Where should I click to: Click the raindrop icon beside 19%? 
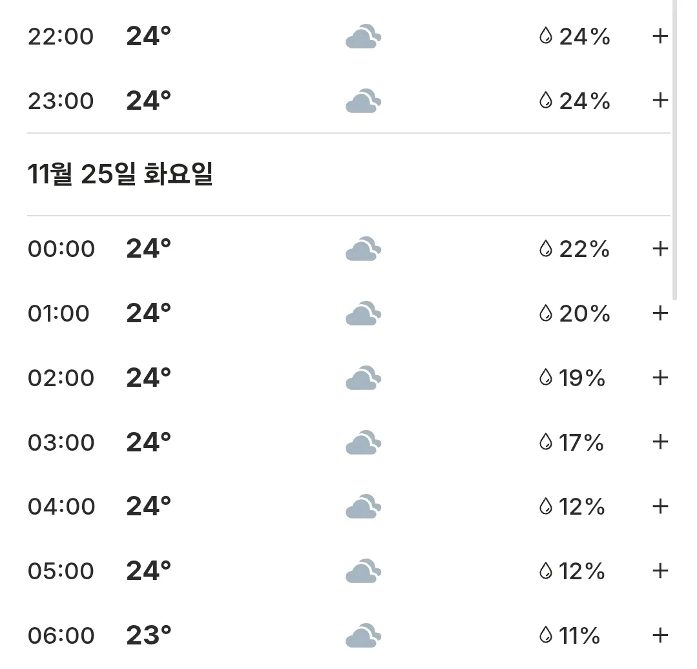pyautogui.click(x=545, y=378)
